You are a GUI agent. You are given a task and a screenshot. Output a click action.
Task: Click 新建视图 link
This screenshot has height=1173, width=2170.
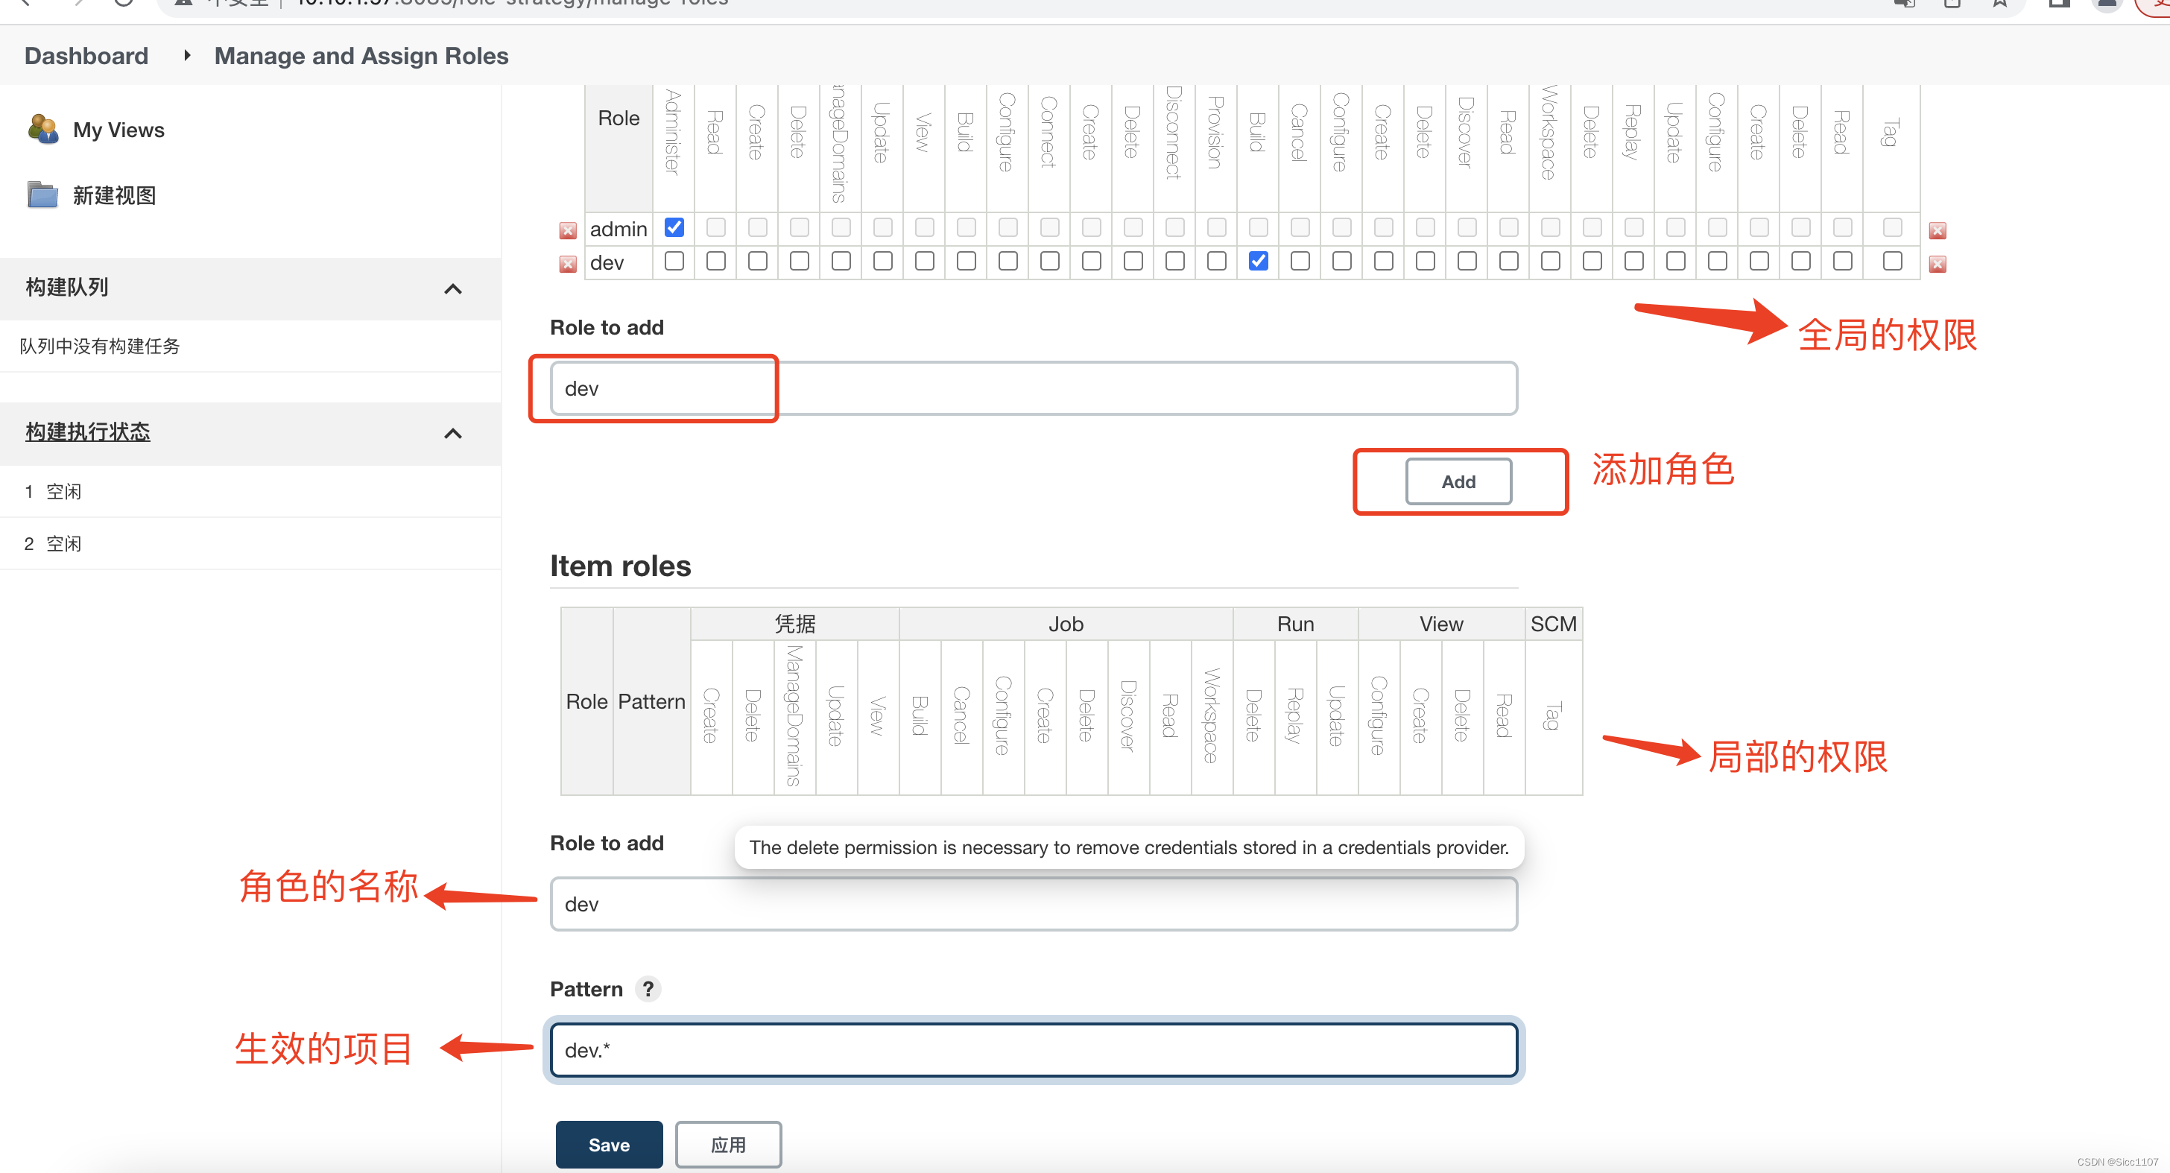(115, 195)
